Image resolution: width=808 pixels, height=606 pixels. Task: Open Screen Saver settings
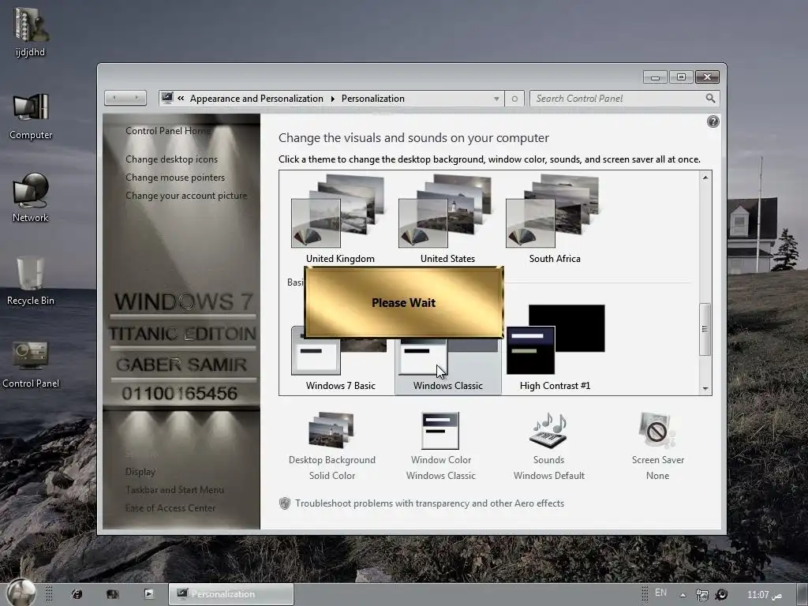click(x=657, y=447)
